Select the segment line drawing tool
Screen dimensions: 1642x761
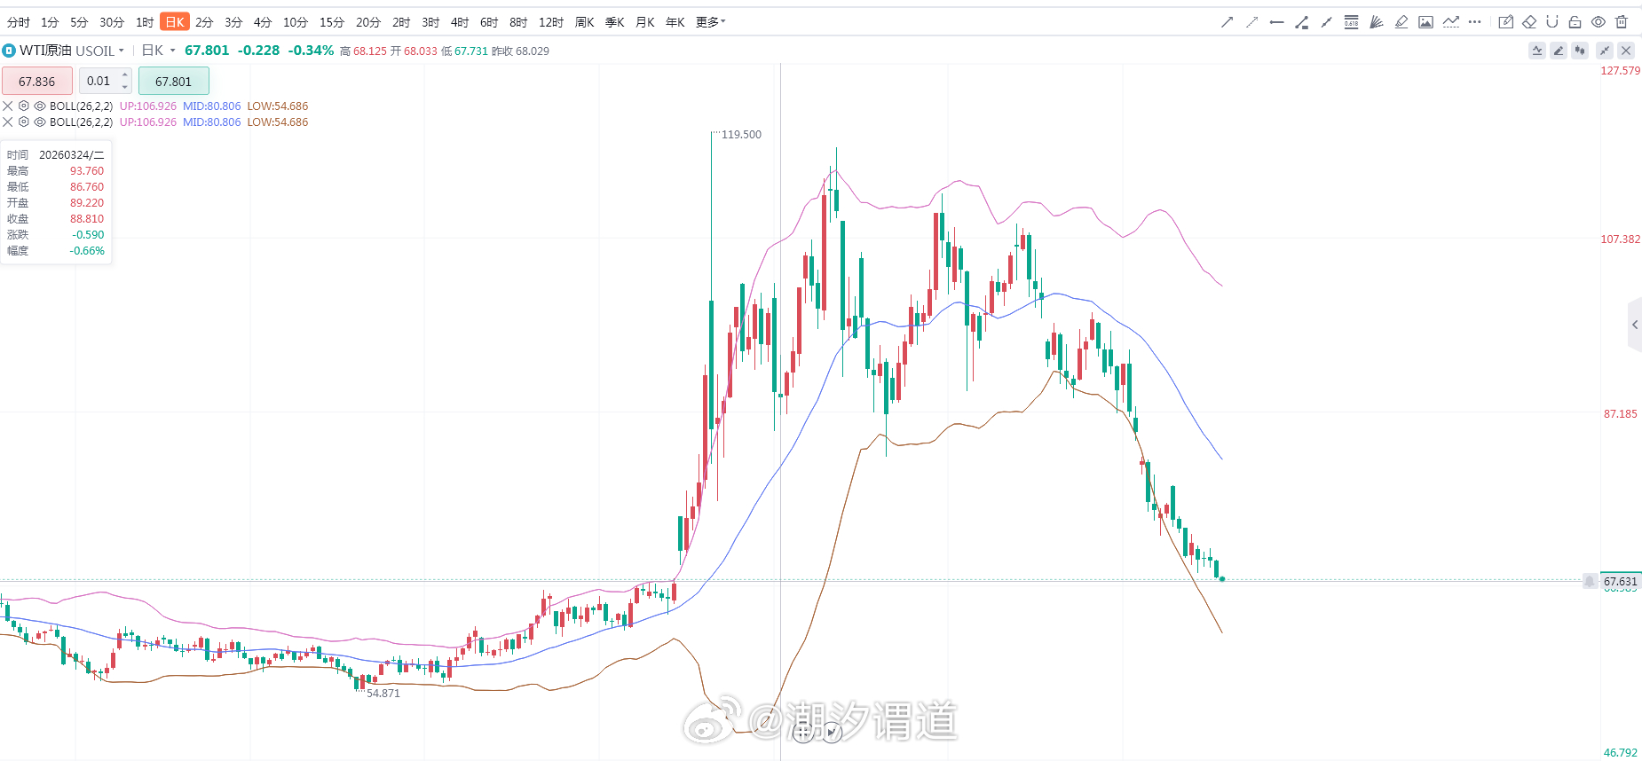(1326, 22)
